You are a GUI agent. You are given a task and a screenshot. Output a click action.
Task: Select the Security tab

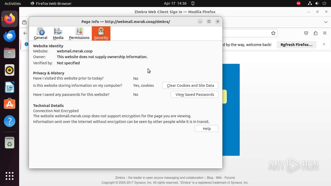click(101, 34)
